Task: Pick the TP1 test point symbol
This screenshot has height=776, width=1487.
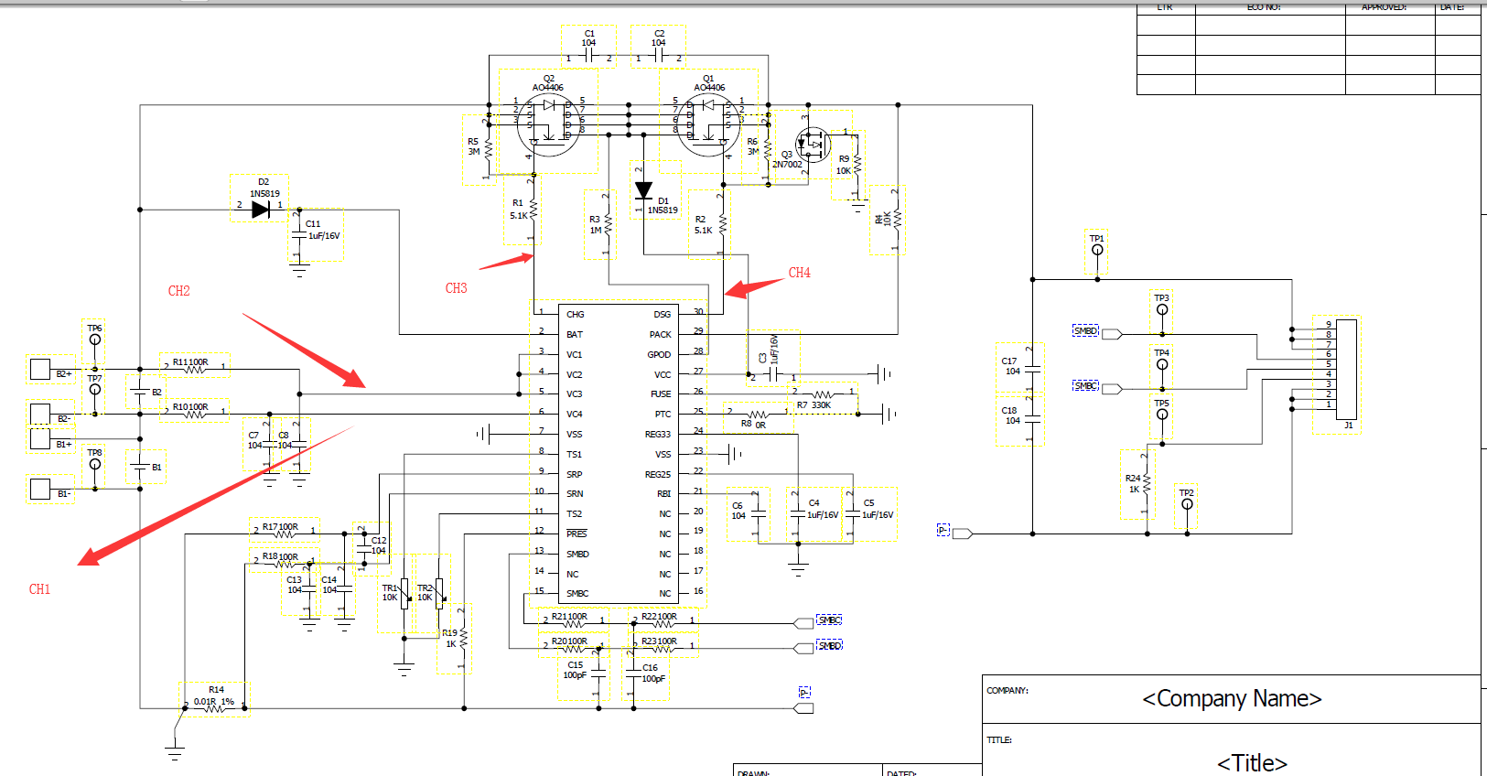Action: (1097, 250)
